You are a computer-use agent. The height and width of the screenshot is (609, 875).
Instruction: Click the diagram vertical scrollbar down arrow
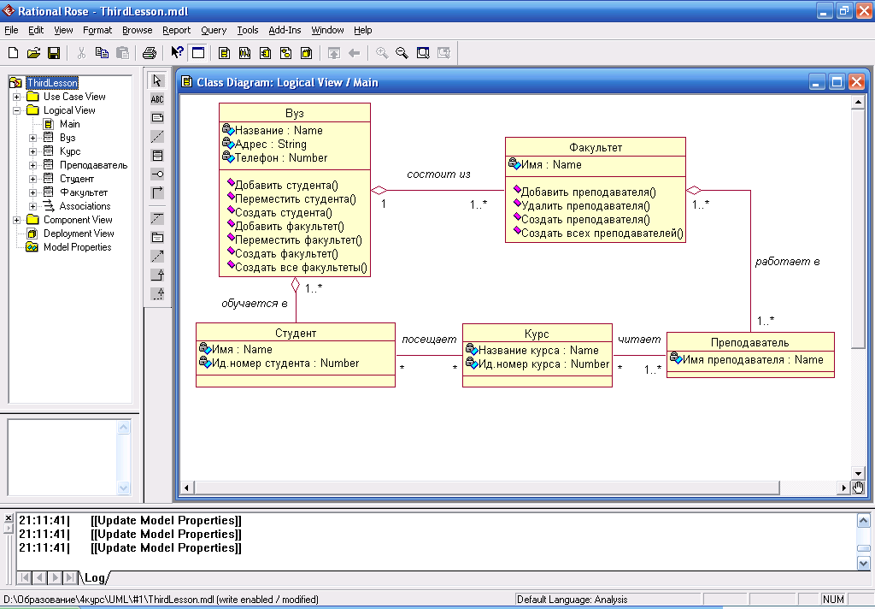(858, 473)
